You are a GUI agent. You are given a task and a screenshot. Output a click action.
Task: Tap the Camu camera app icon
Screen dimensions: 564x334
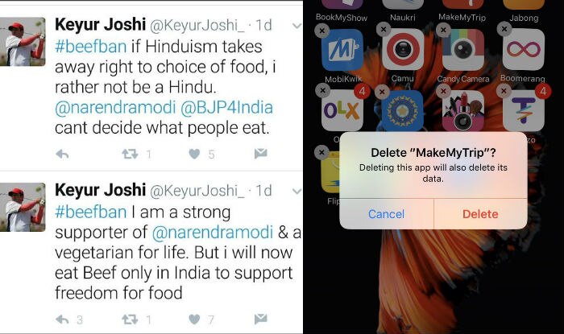(x=403, y=49)
